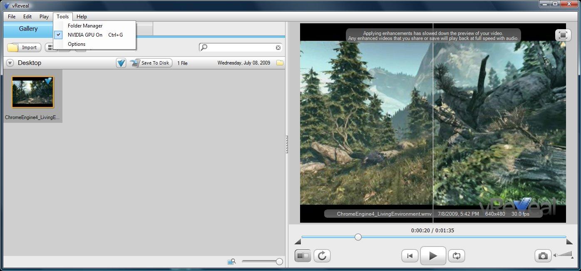Click the 0:00:20 / 0:01:35 time readout
Screen dimensions: 581x271
coord(432,230)
